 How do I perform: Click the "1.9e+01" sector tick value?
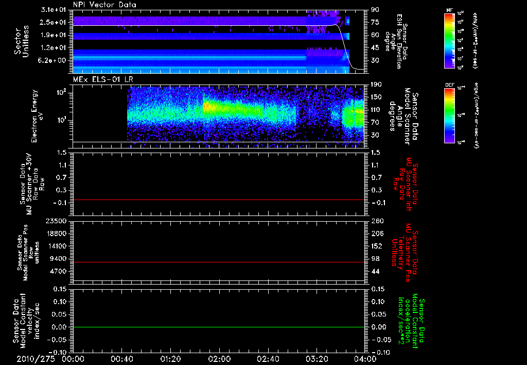54,35
